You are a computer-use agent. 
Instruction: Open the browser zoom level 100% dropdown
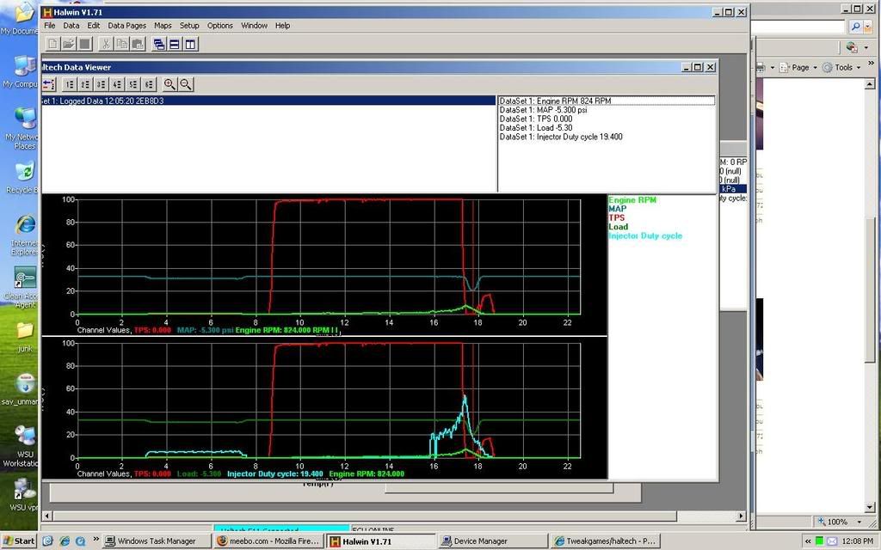click(839, 522)
